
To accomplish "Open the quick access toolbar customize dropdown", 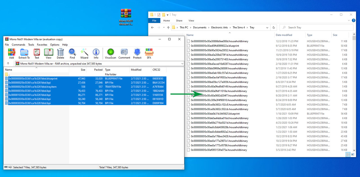I will pyautogui.click(x=168, y=15).
